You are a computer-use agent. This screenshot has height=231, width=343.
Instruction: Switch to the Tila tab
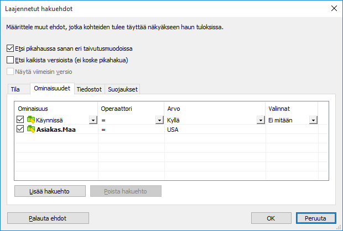point(16,89)
